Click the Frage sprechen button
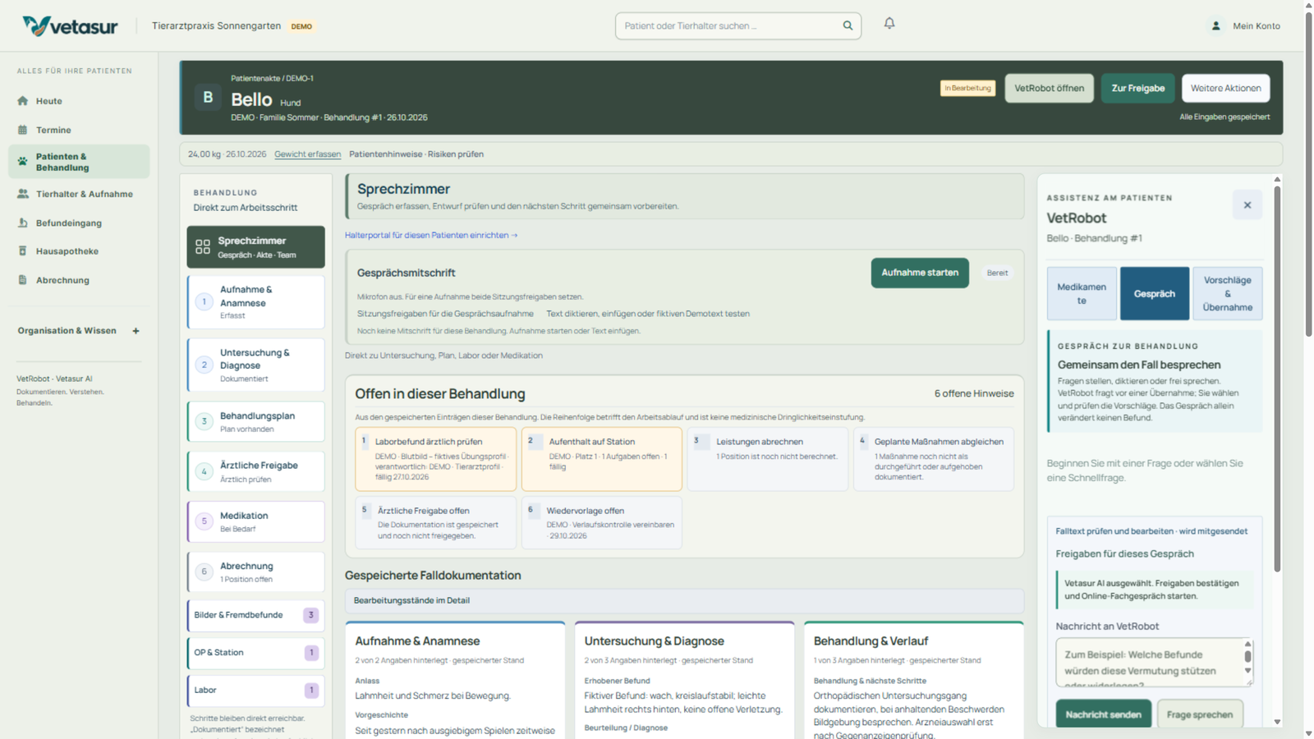 click(1200, 714)
